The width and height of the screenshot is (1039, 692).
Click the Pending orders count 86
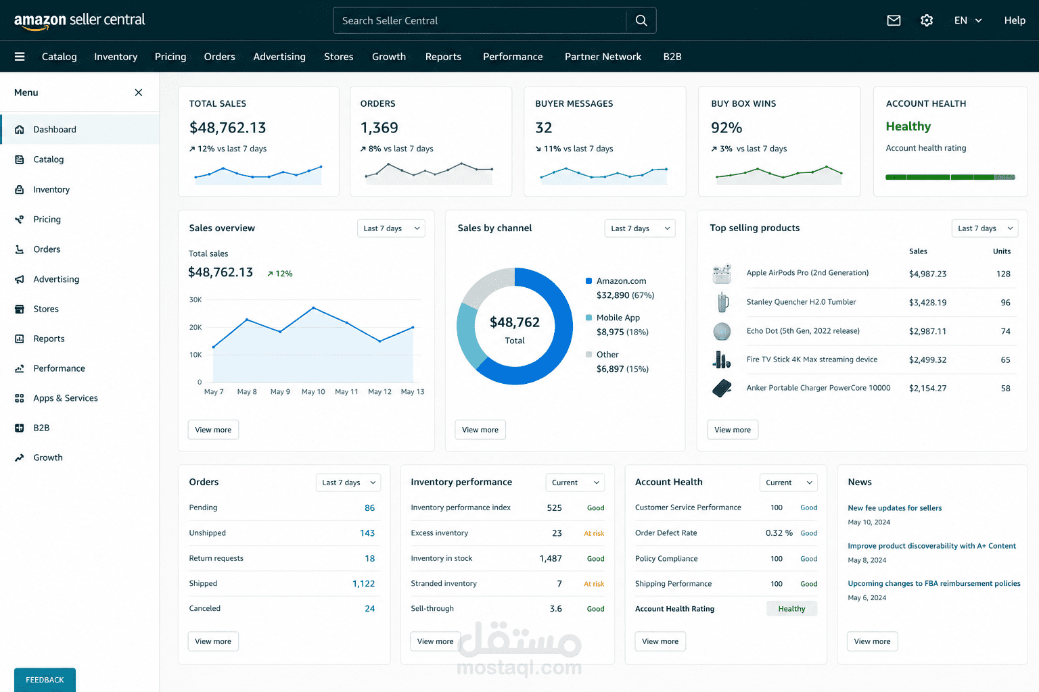point(369,508)
